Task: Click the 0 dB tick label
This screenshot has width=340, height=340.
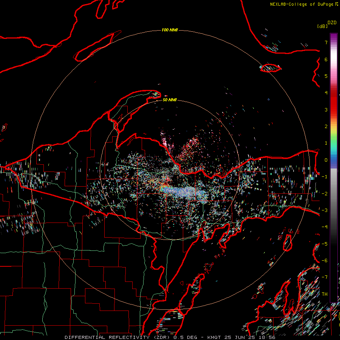Action: [x=326, y=160]
